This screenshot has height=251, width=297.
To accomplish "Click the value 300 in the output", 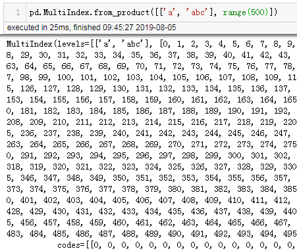I will coord(234,156).
